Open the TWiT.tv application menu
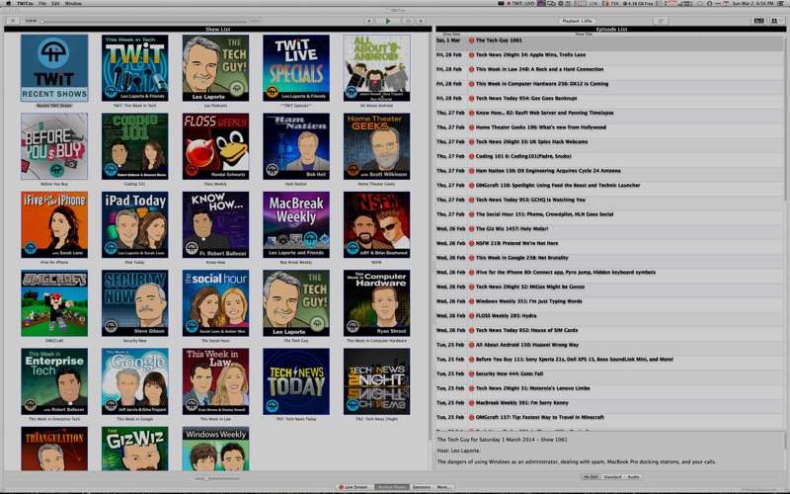 tap(25, 3)
